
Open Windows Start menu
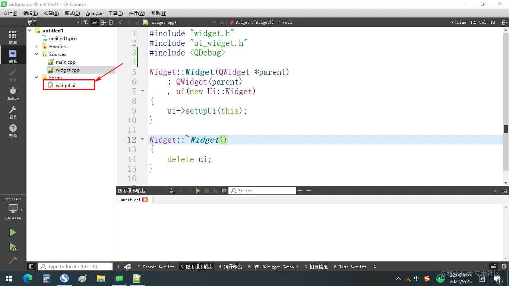pyautogui.click(x=9, y=278)
